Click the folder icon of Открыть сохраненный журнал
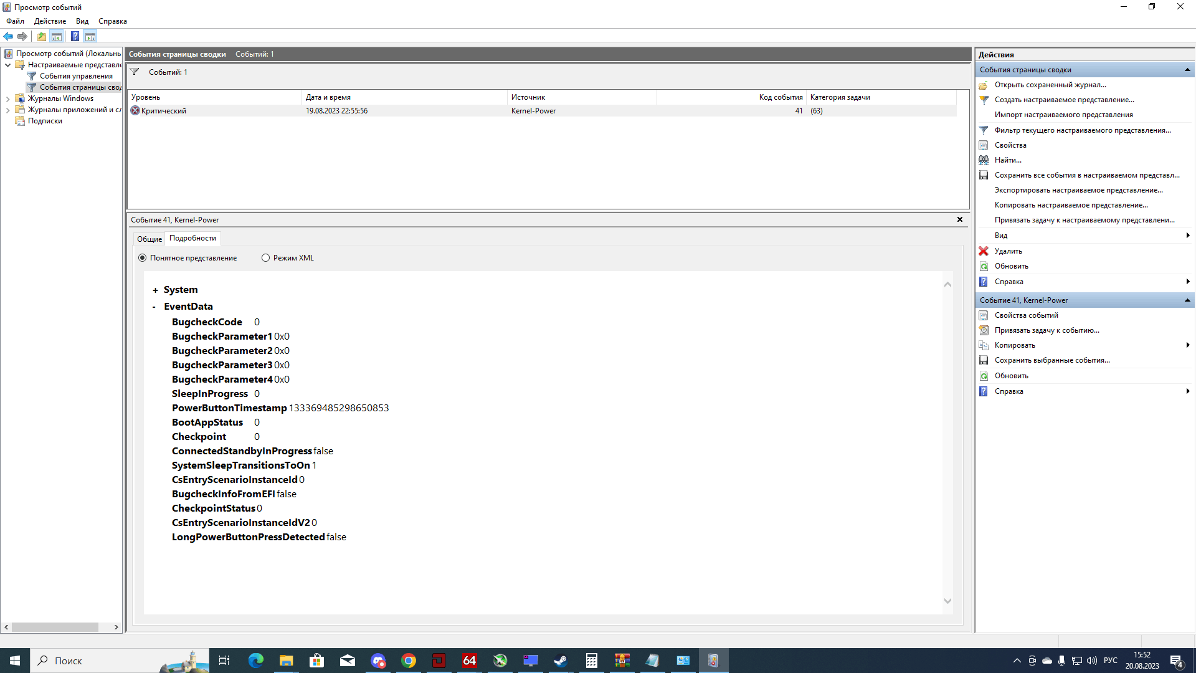The width and height of the screenshot is (1196, 673). [x=984, y=85]
